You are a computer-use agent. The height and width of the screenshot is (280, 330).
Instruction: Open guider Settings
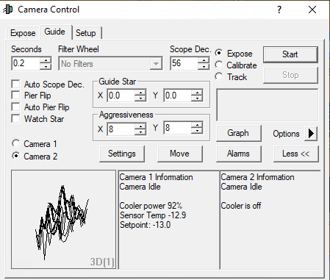click(122, 154)
